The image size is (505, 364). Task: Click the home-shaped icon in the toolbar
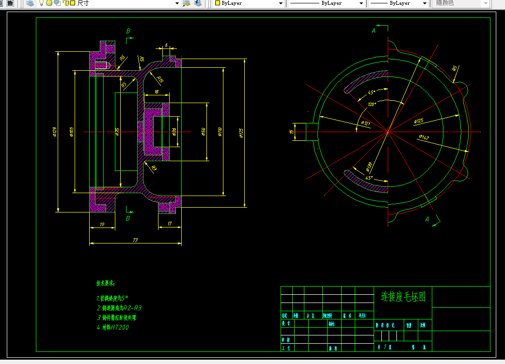[x=10, y=3]
